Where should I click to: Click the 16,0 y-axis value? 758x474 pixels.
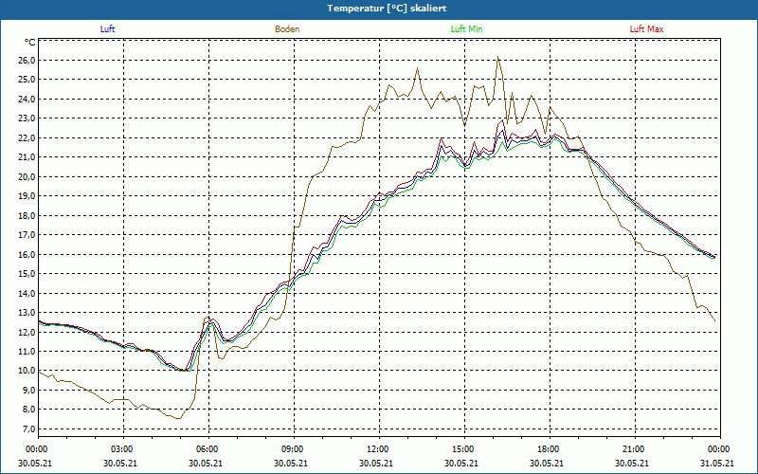[27, 254]
